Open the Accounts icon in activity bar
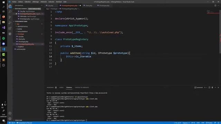 10,113
